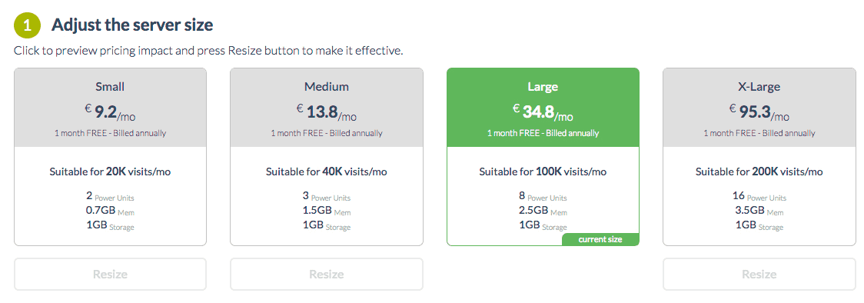864x303 pixels.
Task: Click Suitable for 20K visits/mo text
Action: click(110, 172)
